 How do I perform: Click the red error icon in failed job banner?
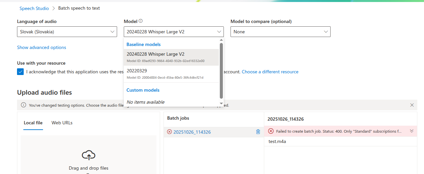tap(271, 131)
